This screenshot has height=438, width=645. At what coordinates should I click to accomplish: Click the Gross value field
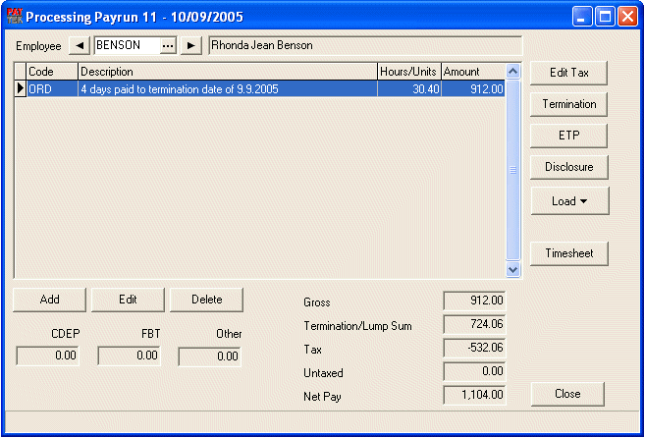(474, 301)
